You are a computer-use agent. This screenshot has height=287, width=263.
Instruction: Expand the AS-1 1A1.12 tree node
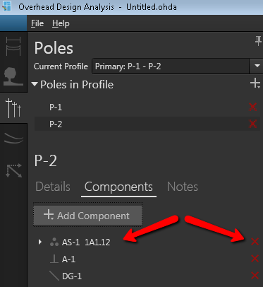tap(40, 242)
